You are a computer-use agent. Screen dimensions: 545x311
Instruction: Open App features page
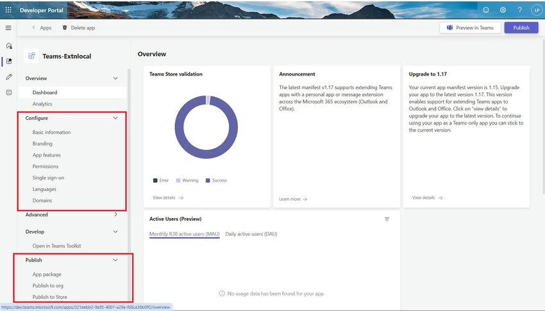pyautogui.click(x=47, y=155)
